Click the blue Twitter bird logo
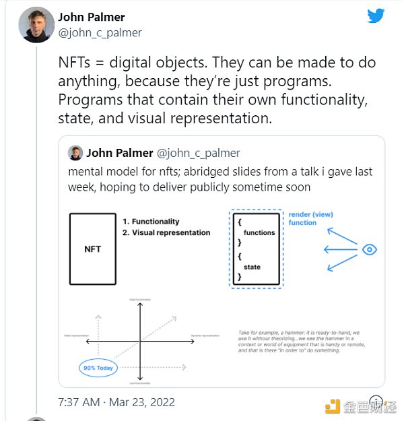Screen dimensions: 404x421 [x=376, y=15]
